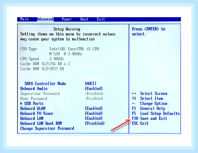Toggle Onboard TV-Tuner [Enabled] value
Viewport: 198px width, 153px height.
pos(94,113)
